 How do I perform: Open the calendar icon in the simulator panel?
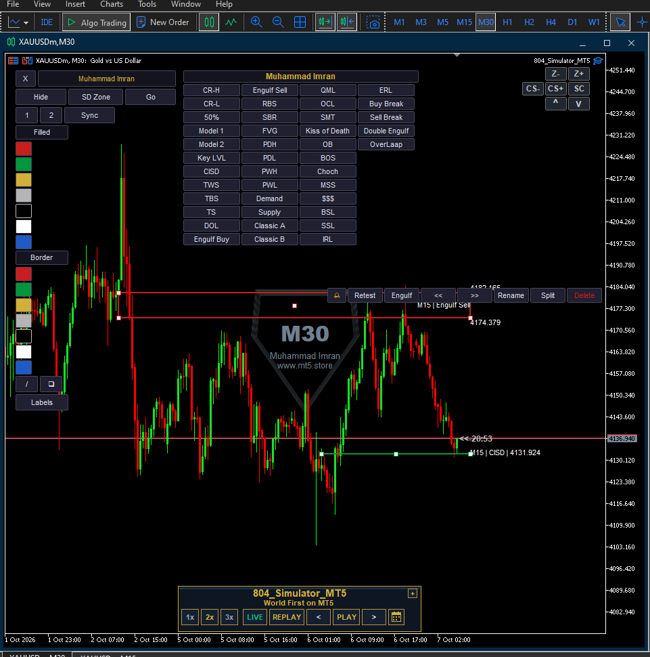coord(396,617)
